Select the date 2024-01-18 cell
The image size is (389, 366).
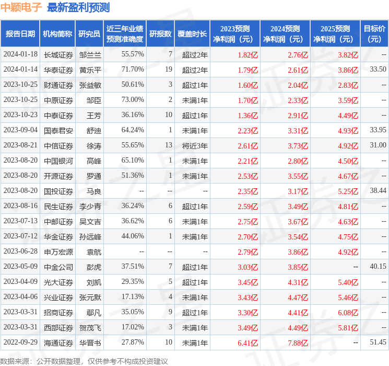click(20, 54)
